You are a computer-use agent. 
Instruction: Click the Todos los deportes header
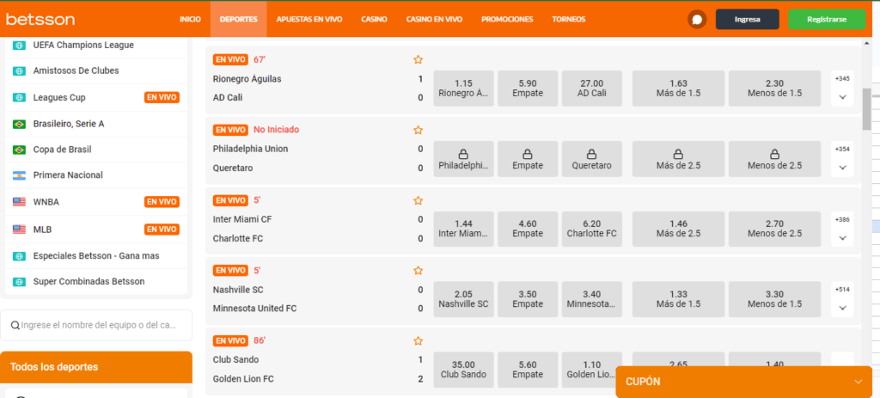[x=96, y=367]
